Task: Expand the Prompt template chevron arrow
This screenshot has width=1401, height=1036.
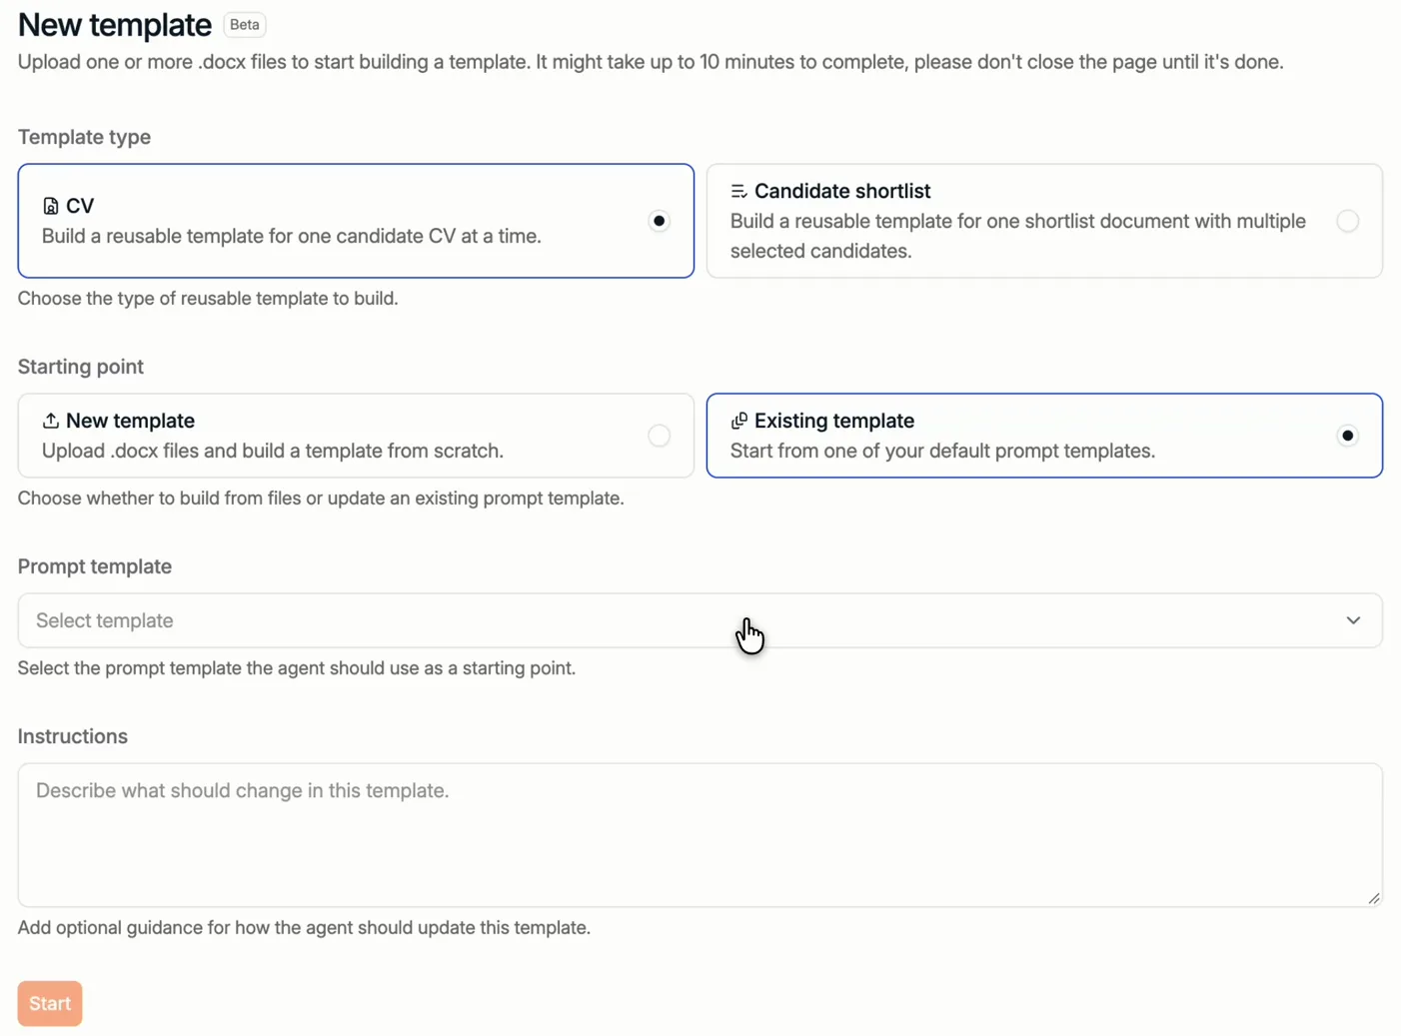Action: tap(1353, 620)
